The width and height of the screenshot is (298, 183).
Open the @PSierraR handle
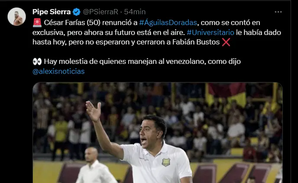100,12
